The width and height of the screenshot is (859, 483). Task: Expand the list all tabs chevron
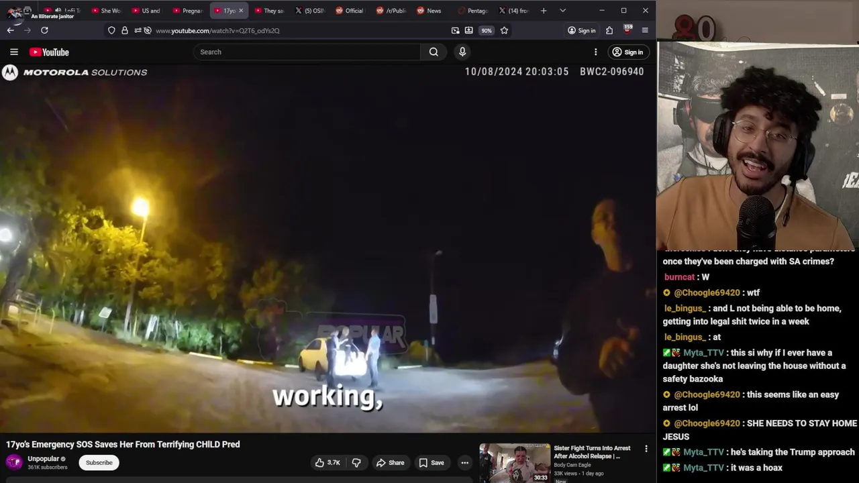pos(562,11)
